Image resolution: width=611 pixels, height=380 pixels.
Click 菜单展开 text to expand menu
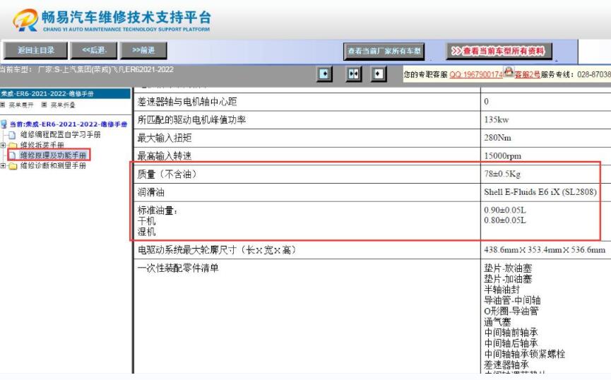point(21,105)
